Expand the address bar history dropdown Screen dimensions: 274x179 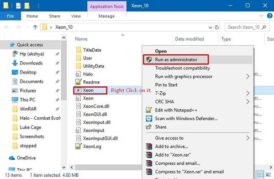tap(210, 27)
